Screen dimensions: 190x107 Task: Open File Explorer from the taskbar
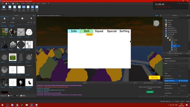(x=27, y=105)
